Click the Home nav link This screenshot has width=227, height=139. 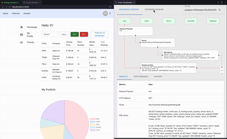click(x=6, y=14)
